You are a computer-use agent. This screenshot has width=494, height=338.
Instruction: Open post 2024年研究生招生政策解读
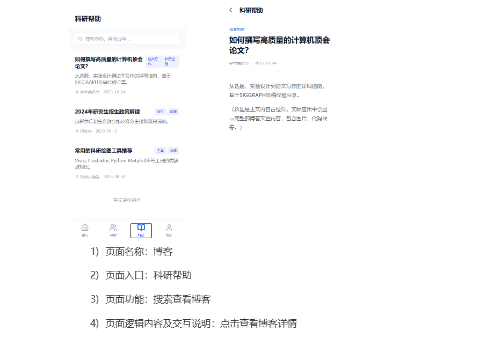pyautogui.click(x=107, y=112)
